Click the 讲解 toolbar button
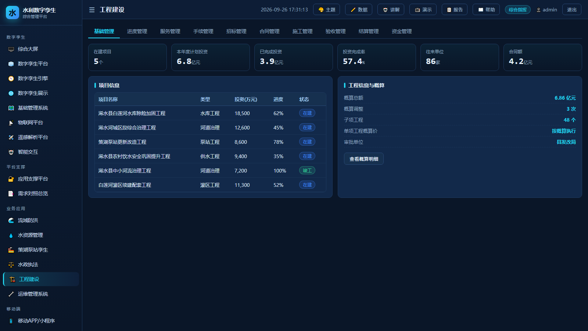Image resolution: width=588 pixels, height=331 pixels. pos(391,10)
